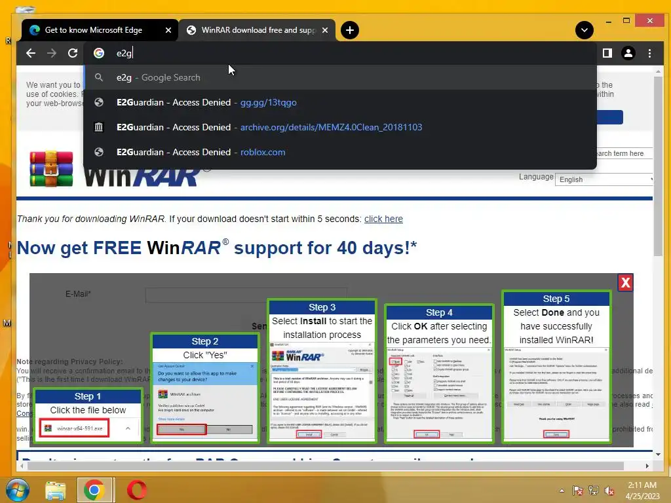Click the vertical page scrollbar thumb
The width and height of the screenshot is (671, 503).
(658, 166)
